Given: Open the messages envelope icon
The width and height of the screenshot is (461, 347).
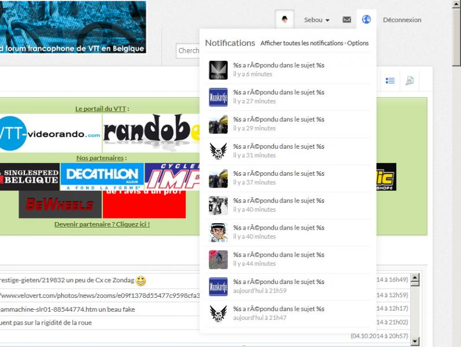Looking at the screenshot, I should click(346, 20).
